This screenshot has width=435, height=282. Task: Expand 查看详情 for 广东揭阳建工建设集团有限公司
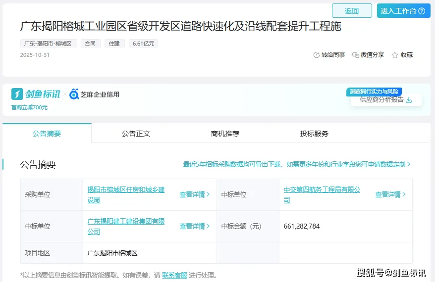(x=194, y=226)
